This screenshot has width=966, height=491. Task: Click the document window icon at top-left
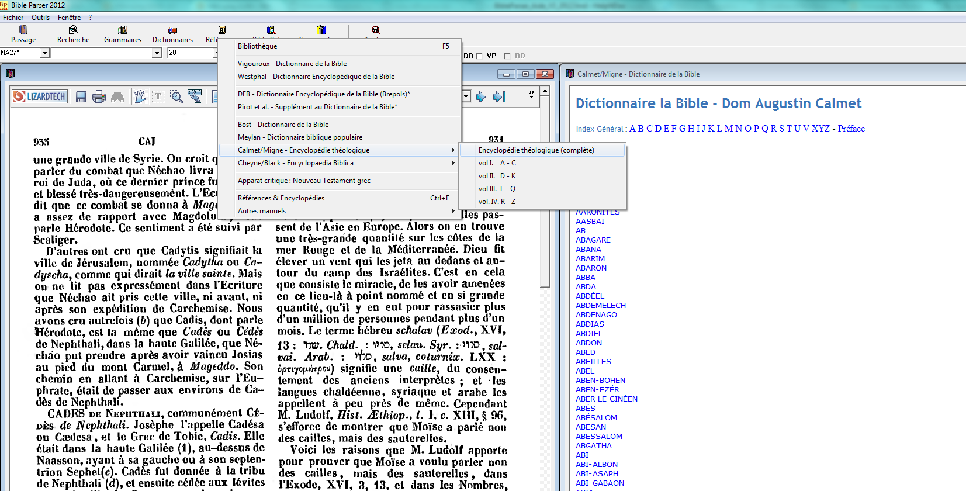click(x=10, y=74)
